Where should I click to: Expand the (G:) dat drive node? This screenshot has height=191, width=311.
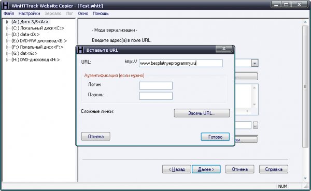point(7,53)
